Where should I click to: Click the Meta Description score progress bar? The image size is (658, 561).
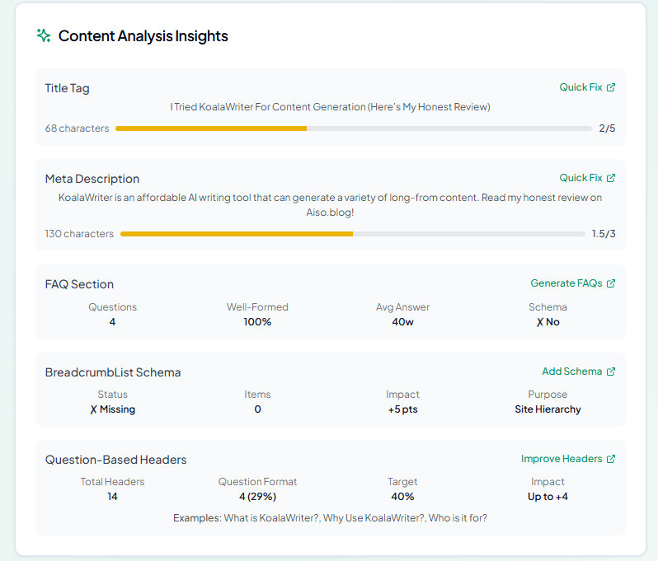(x=353, y=234)
